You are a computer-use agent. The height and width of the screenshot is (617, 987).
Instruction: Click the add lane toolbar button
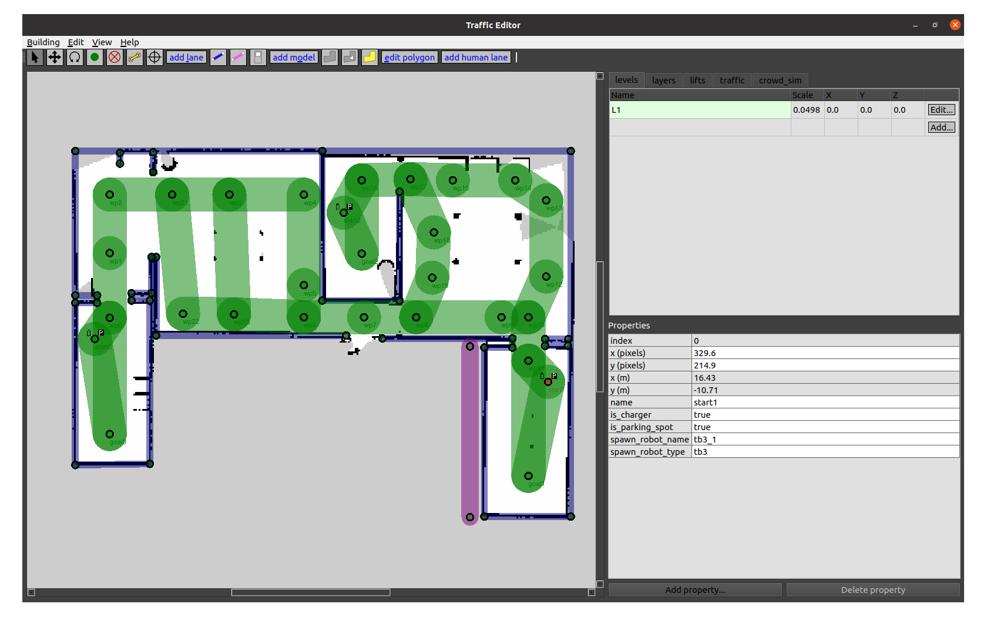[x=186, y=57]
